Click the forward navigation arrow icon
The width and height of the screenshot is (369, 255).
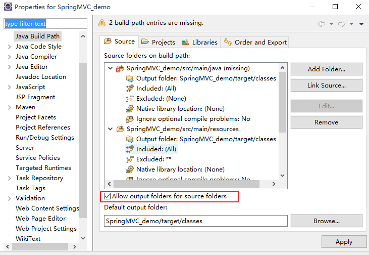coord(341,24)
